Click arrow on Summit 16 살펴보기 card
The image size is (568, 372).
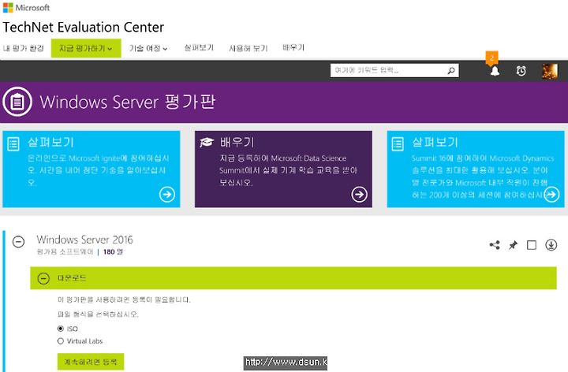click(x=551, y=195)
